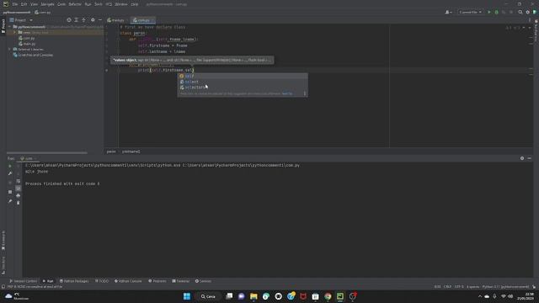Open Google Chrome from the taskbar
Viewport: 539px width, 303px height.
pyautogui.click(x=328, y=296)
